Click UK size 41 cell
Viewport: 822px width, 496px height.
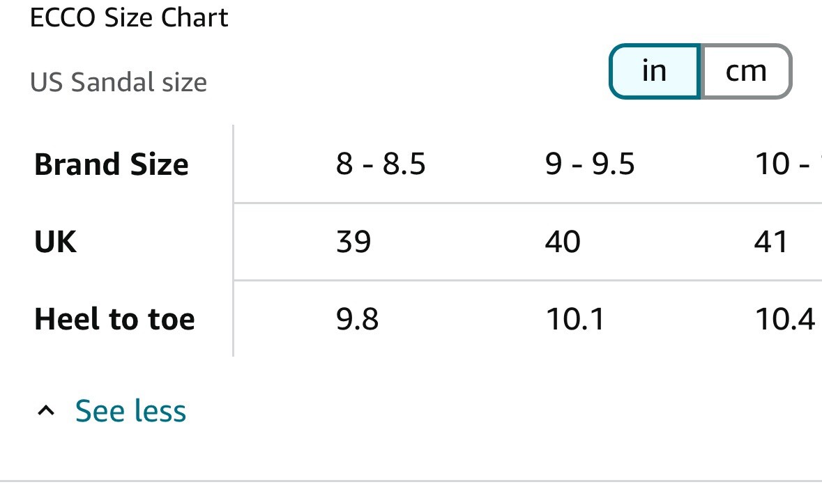tap(770, 242)
